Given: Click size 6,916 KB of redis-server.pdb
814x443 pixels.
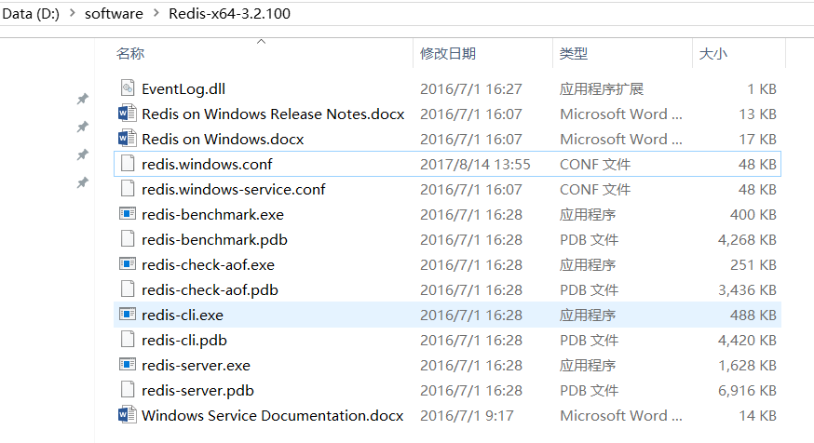Looking at the screenshot, I should [x=747, y=391].
